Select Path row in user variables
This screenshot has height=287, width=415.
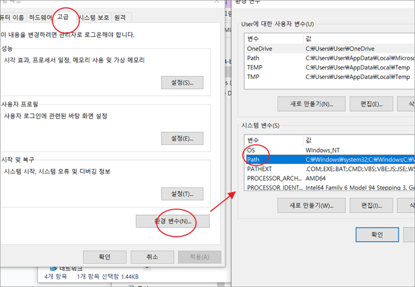[x=329, y=58]
